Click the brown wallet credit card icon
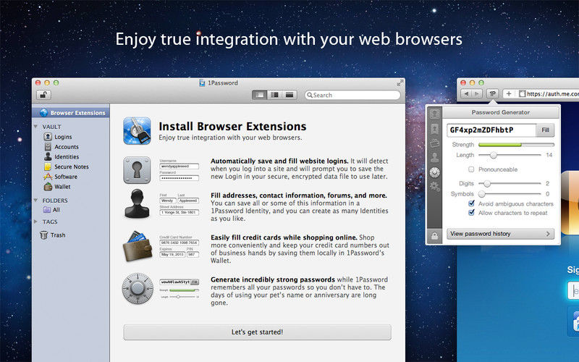 click(138, 246)
